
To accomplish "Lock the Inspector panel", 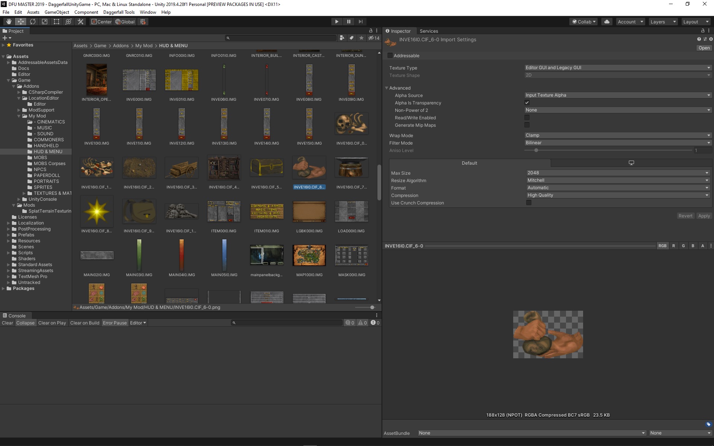I will point(702,31).
